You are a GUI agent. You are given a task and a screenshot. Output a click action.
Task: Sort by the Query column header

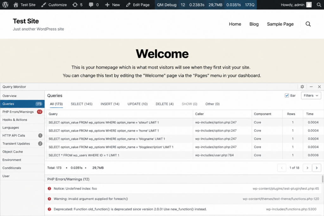pyautogui.click(x=53, y=114)
